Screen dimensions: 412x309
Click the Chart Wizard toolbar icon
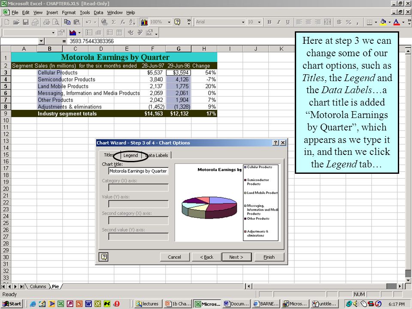(x=144, y=22)
